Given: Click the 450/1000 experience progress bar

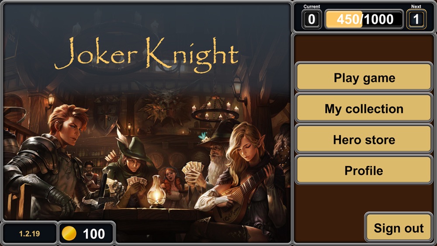Looking at the screenshot, I should click(x=364, y=19).
